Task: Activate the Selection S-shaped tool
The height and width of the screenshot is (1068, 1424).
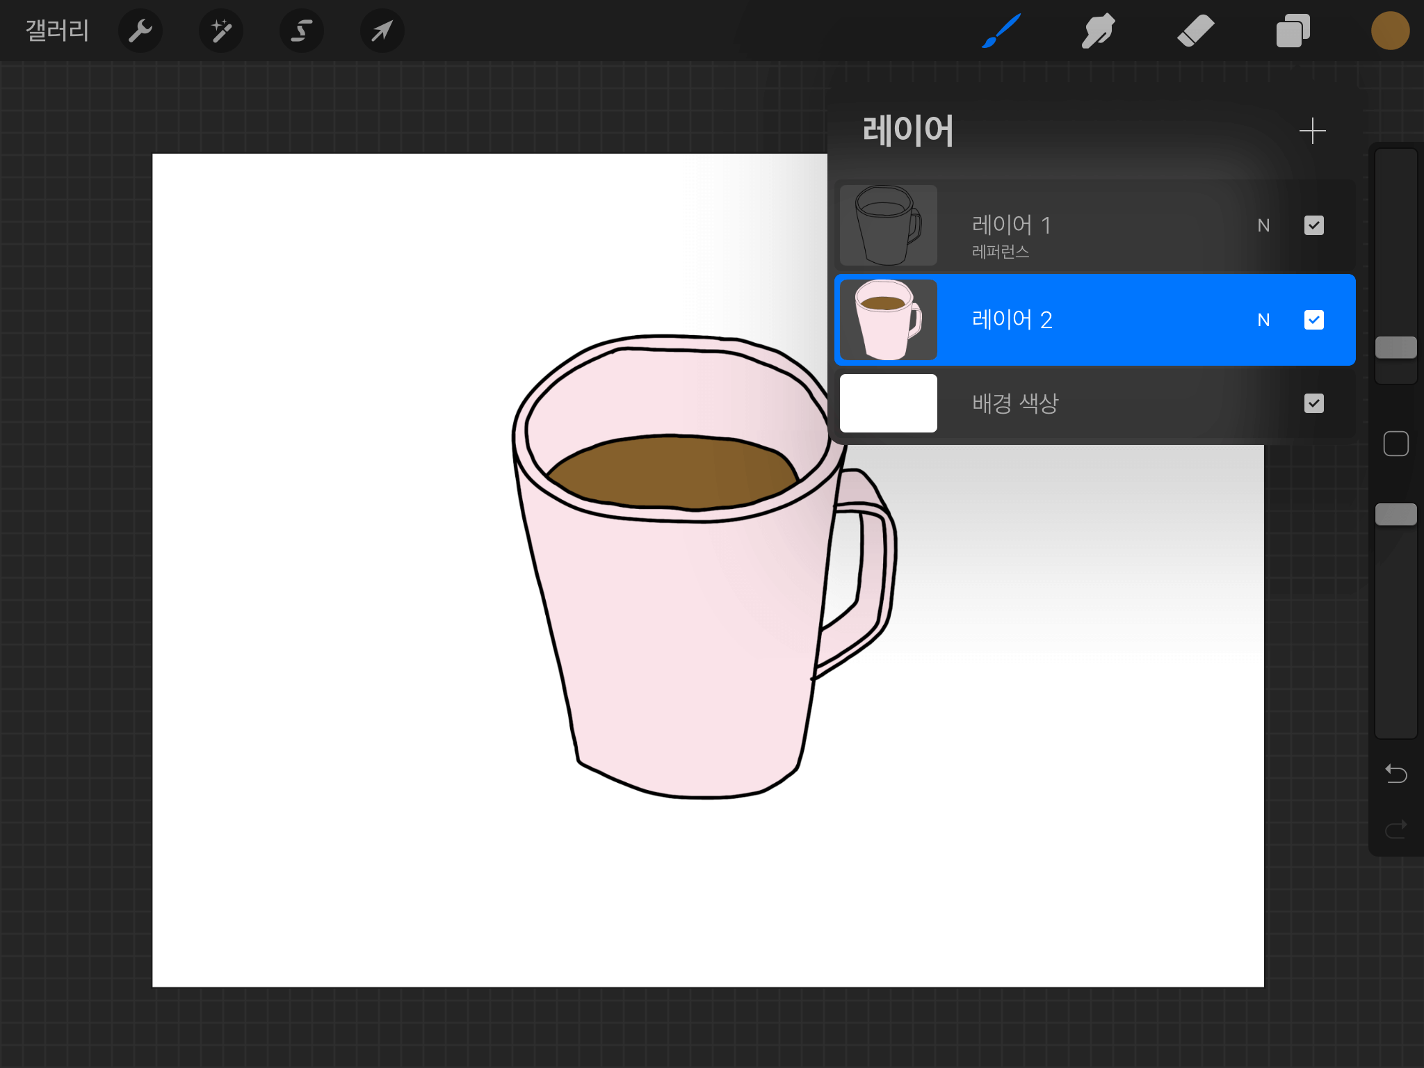Action: point(301,31)
